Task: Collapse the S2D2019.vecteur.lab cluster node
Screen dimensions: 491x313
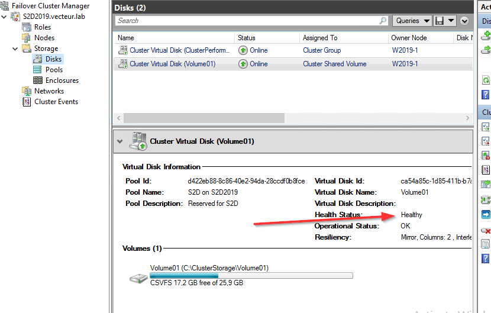Action: pos(5,17)
